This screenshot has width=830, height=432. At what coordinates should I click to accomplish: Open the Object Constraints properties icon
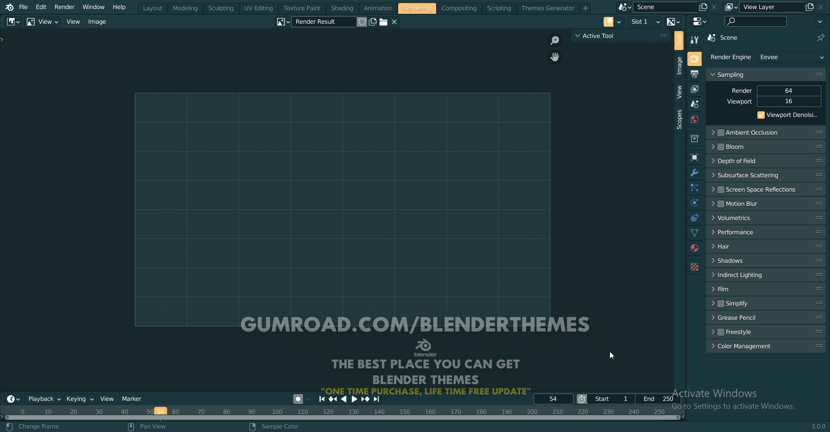(694, 218)
